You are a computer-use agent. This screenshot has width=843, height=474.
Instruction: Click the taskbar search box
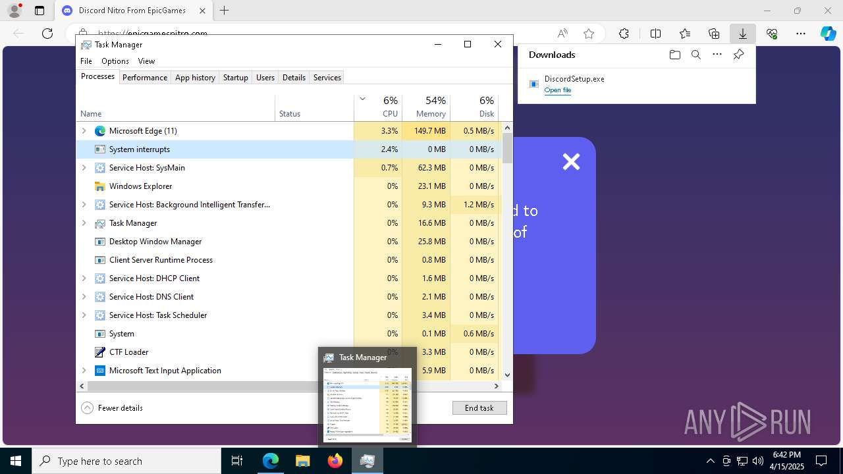pos(126,461)
